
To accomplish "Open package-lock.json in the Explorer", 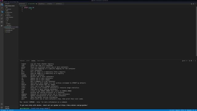I will point(10,29).
